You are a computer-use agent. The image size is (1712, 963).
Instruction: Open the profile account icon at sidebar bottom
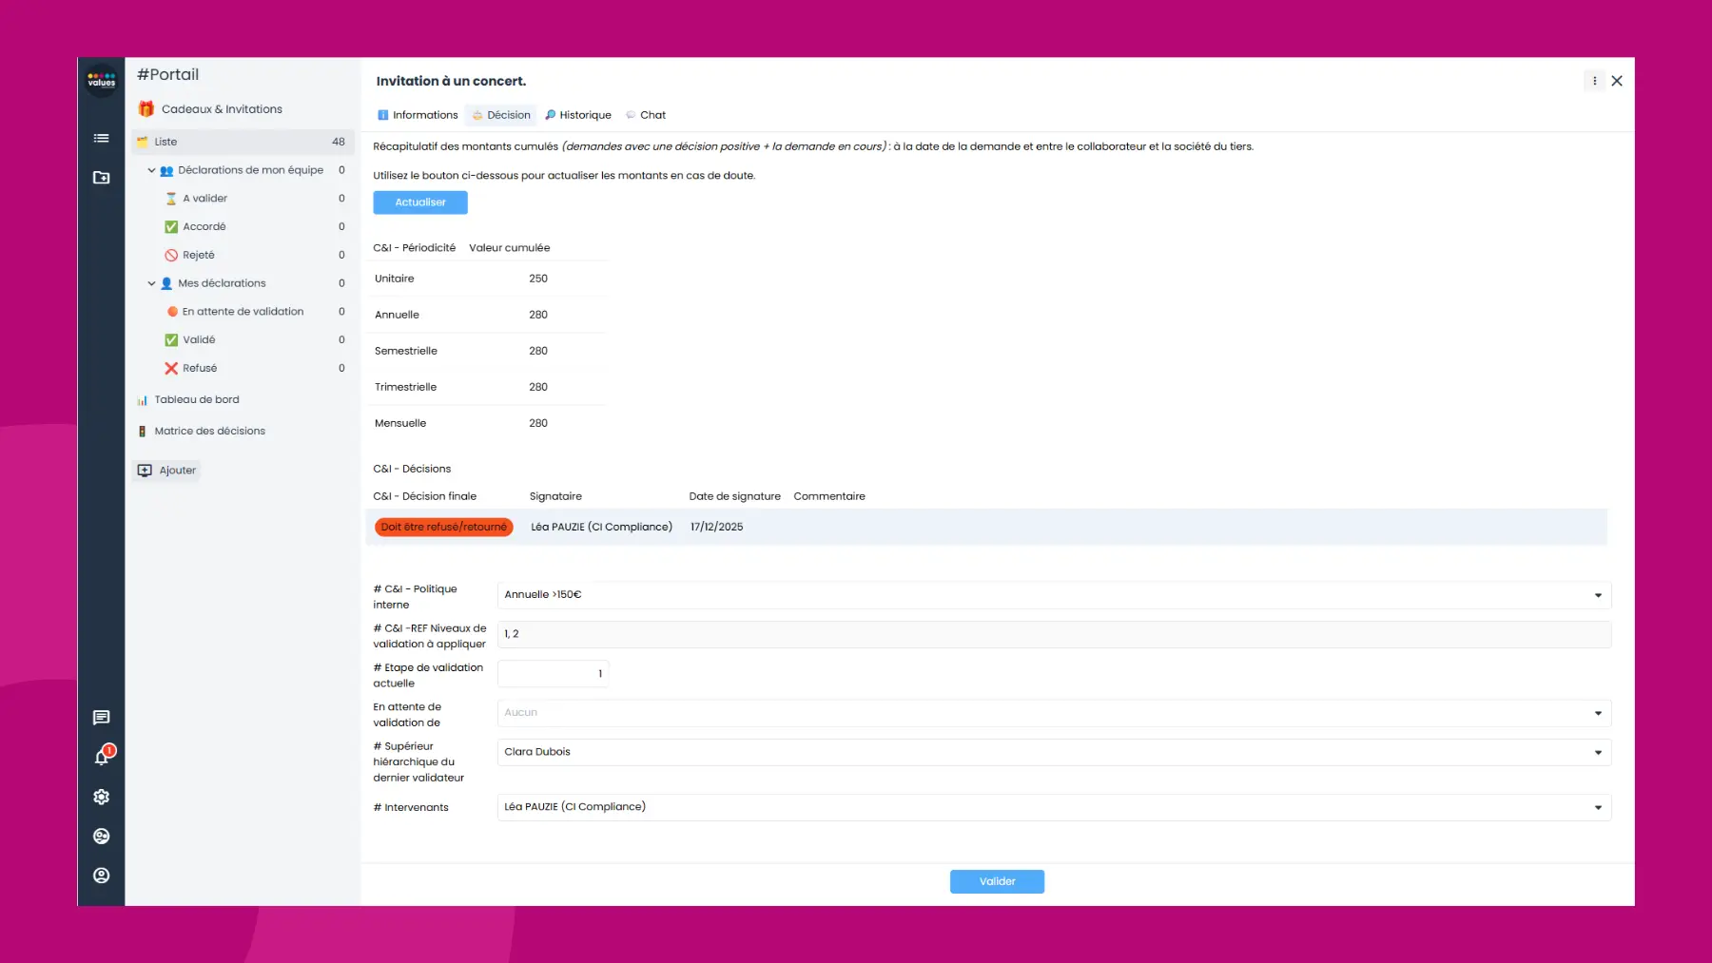point(101,876)
